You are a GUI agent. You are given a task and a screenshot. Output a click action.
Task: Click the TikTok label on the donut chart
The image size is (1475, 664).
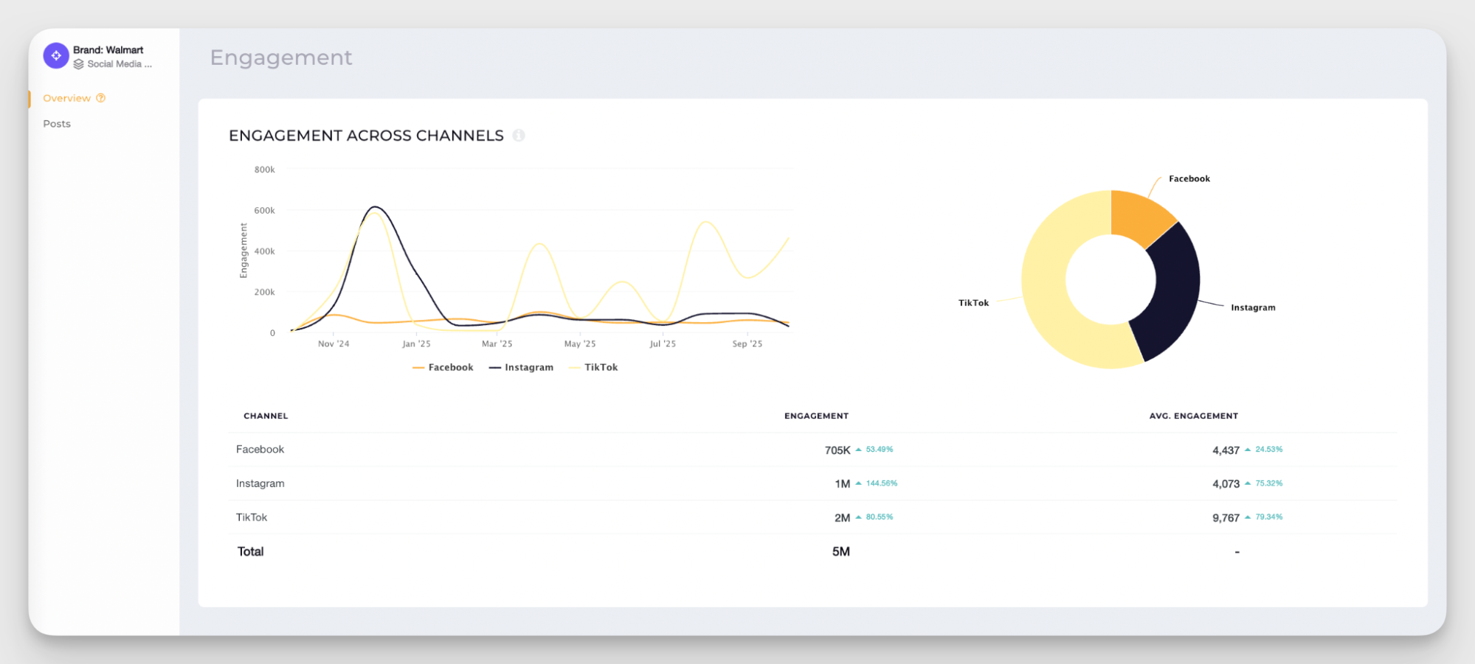click(973, 302)
